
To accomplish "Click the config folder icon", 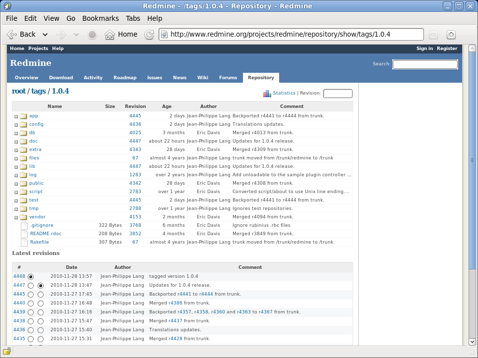I will 23,124.
